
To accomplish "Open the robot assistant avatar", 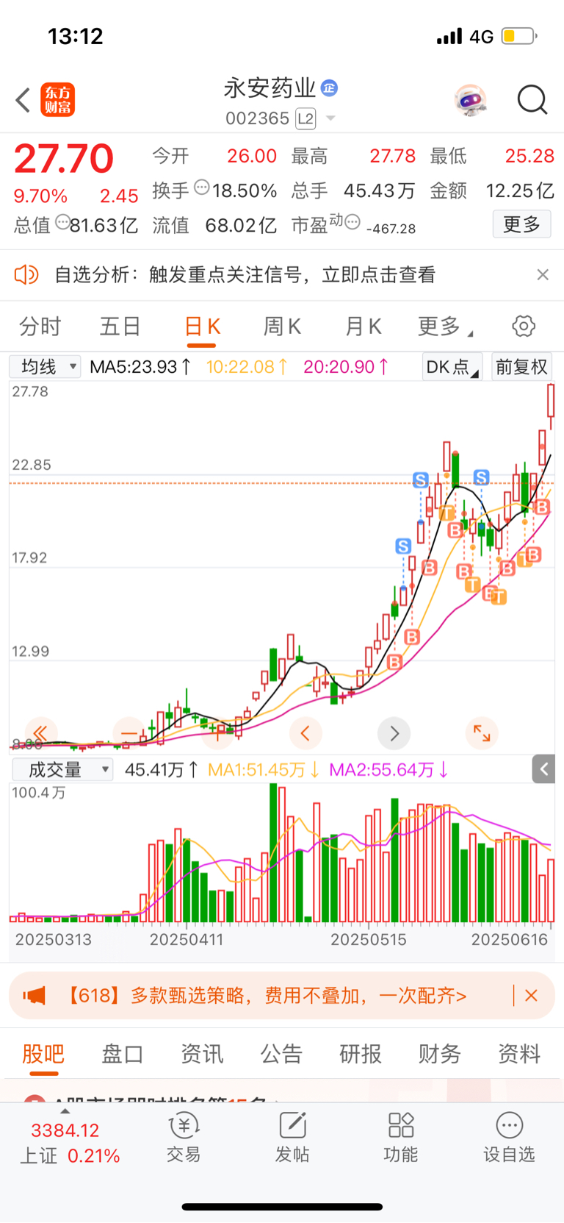I will pos(470,100).
